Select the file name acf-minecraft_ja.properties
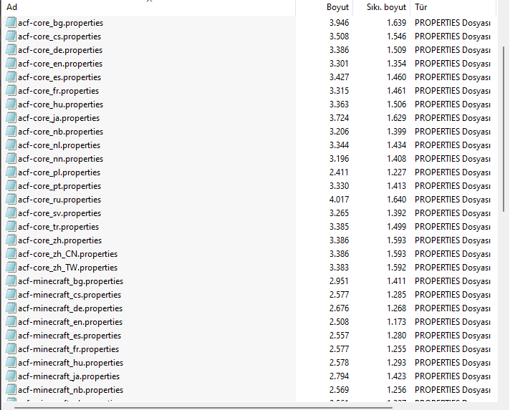Screen dimensions: 510x410 click(69, 376)
